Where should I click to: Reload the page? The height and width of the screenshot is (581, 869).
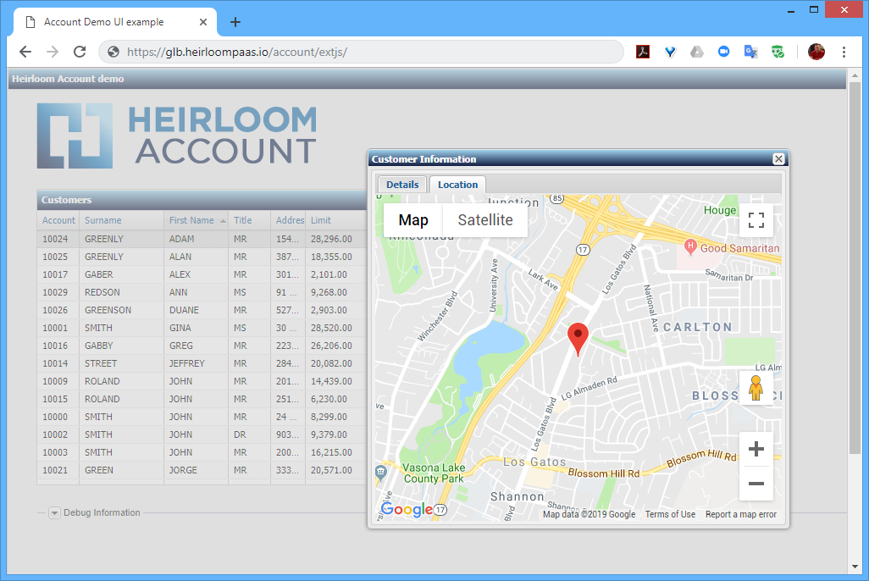coord(80,52)
